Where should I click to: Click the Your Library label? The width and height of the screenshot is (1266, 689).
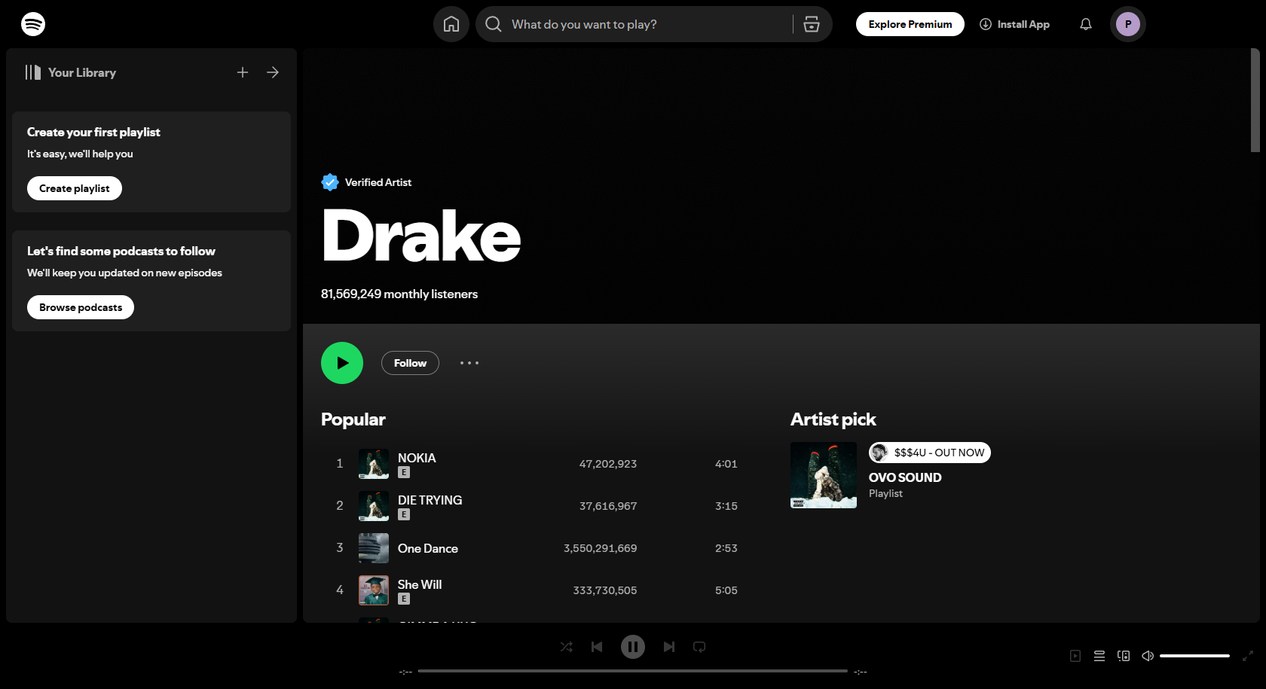click(82, 72)
